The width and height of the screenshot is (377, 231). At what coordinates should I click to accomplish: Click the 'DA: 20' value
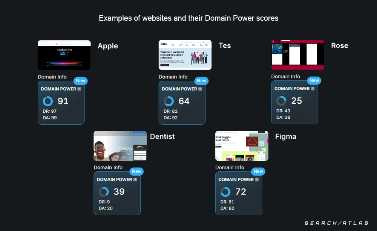[x=106, y=208]
